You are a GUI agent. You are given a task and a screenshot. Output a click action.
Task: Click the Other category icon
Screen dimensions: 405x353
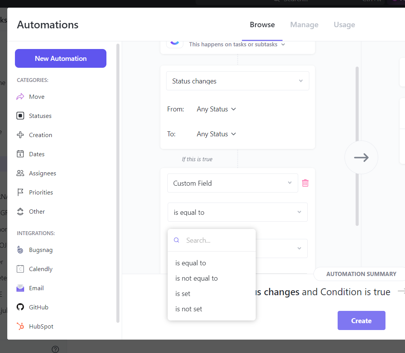click(20, 211)
